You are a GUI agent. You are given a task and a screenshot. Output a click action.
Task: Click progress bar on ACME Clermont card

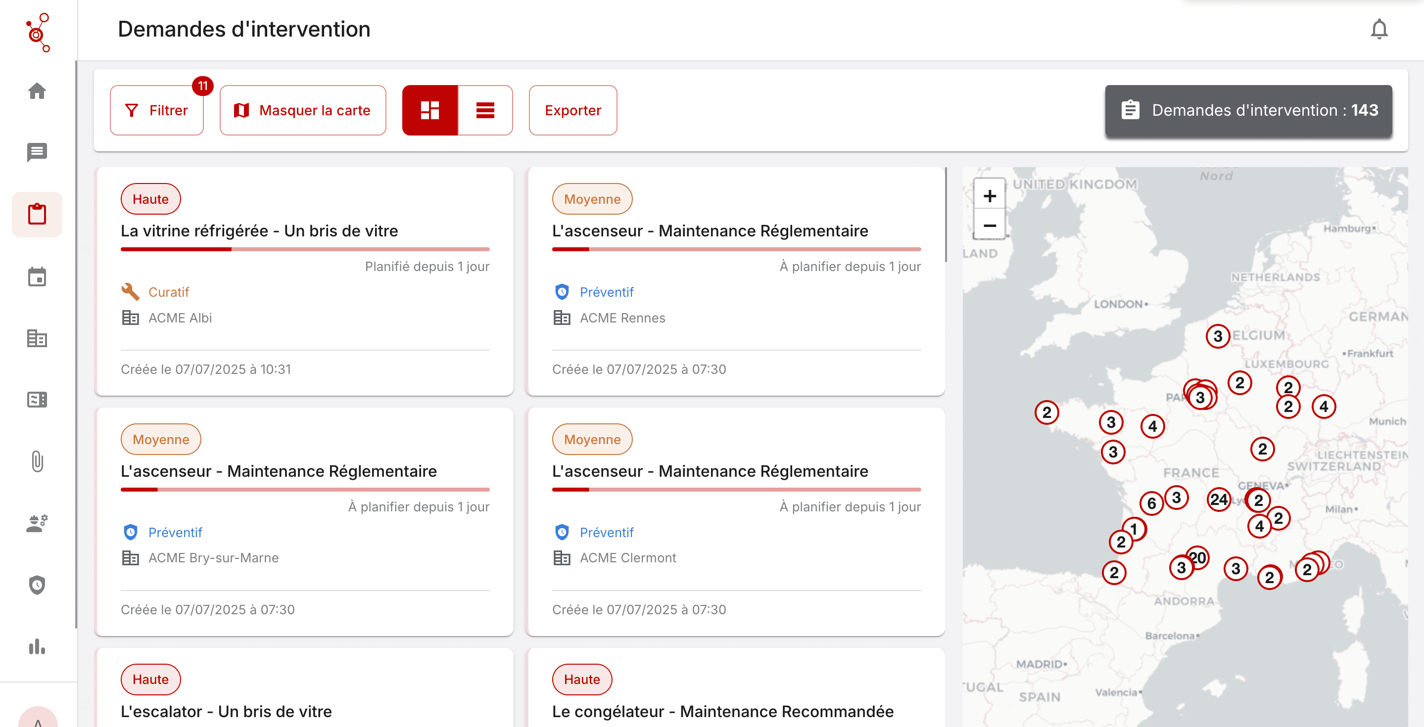click(736, 490)
